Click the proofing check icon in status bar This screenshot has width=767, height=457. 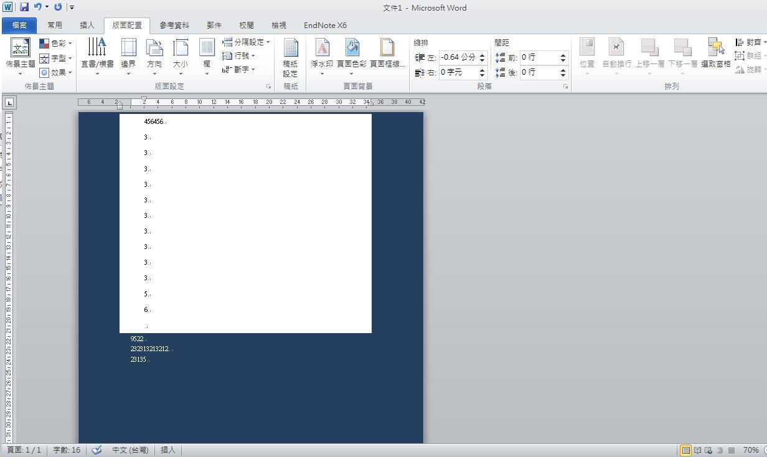pos(96,450)
